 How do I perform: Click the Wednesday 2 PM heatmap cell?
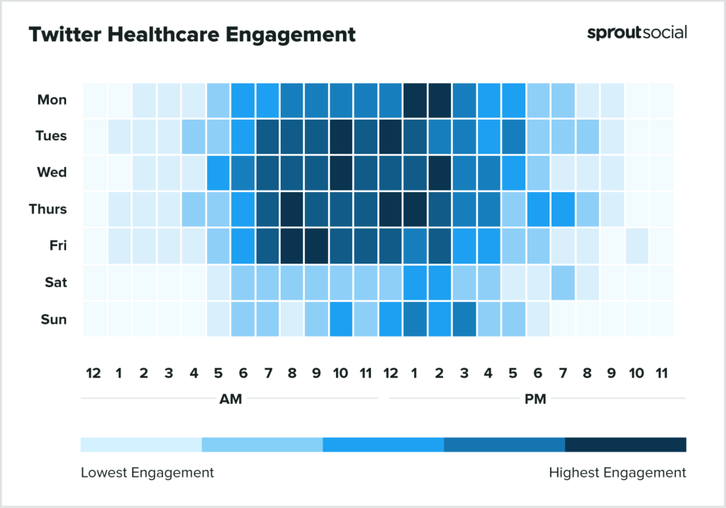[440, 173]
